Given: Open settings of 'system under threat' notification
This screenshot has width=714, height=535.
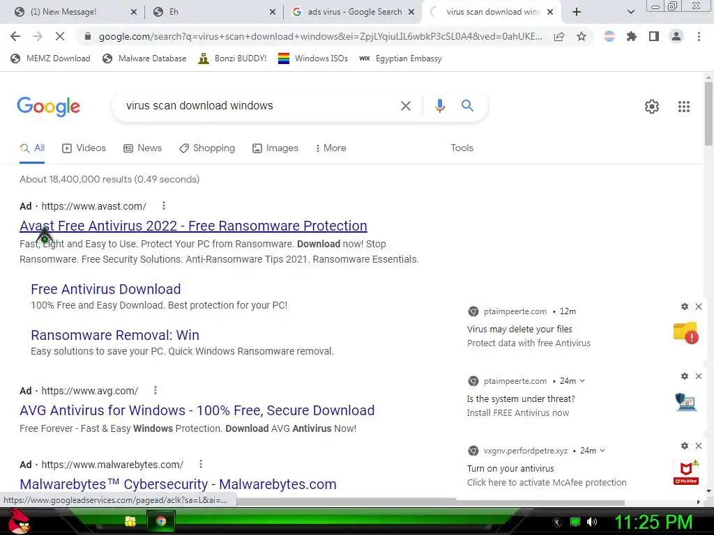Looking at the screenshot, I should click(x=685, y=376).
